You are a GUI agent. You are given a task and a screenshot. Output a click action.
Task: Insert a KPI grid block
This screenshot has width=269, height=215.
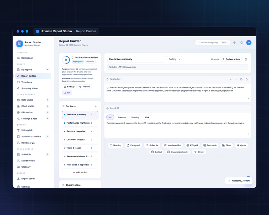[192, 145]
